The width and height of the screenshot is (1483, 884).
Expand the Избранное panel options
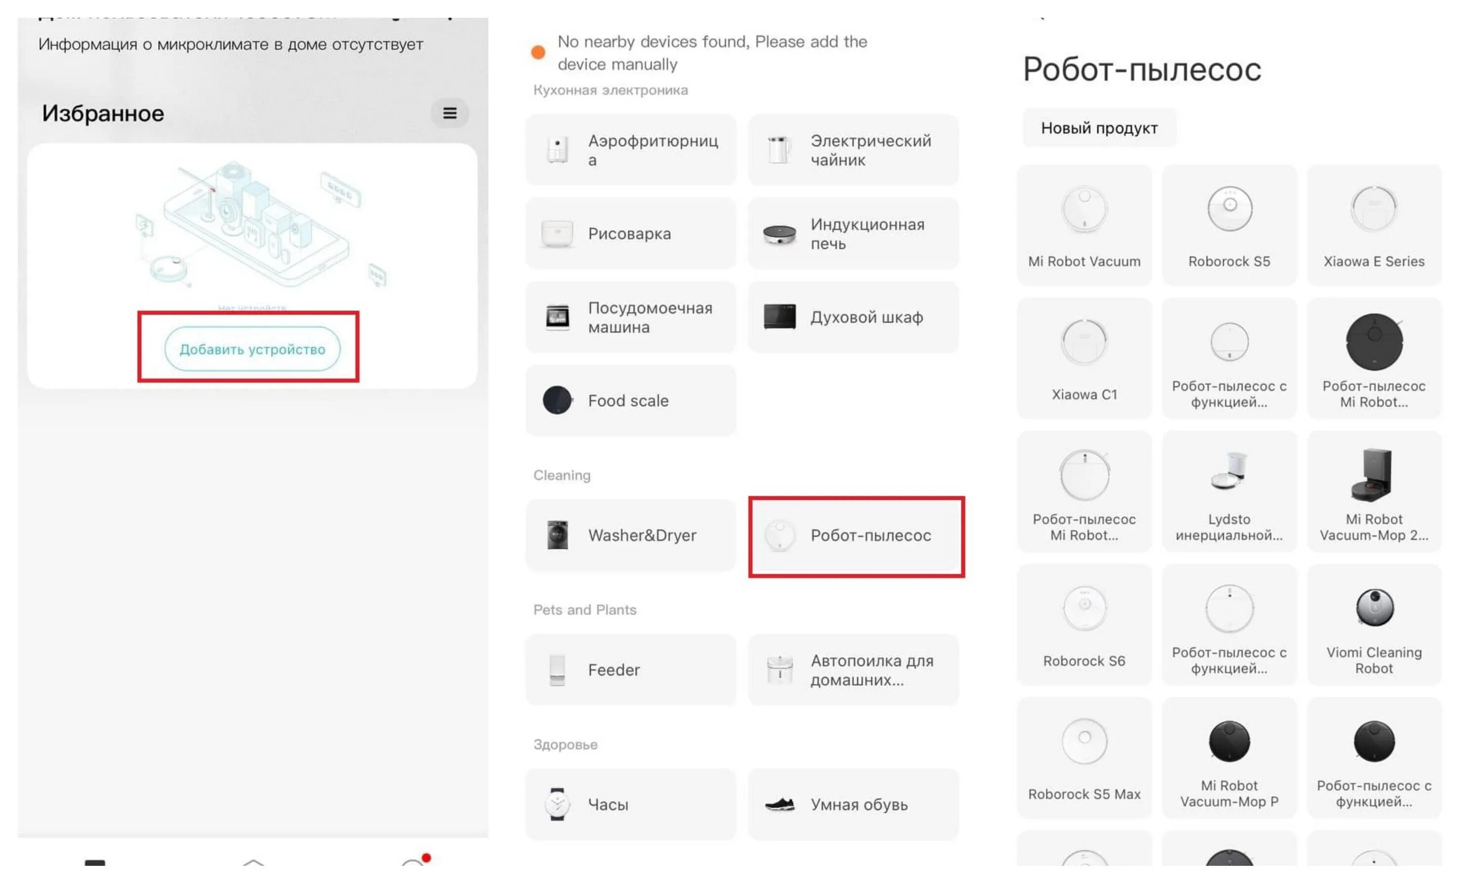coord(449,113)
